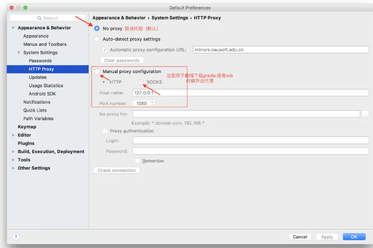Viewport: 373px width, 248px height.
Task: Click the No proxy for field
Action: click(246, 114)
